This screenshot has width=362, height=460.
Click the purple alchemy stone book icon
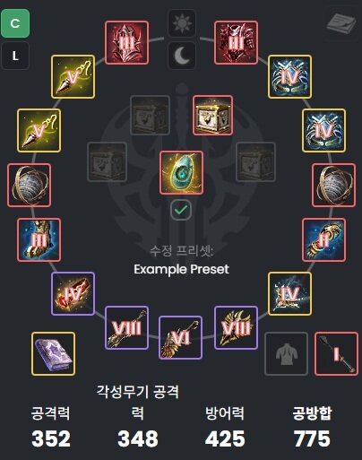(x=53, y=353)
